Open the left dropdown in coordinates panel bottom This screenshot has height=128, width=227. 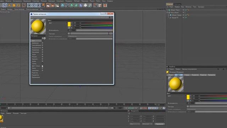pyautogui.click(x=135, y=124)
